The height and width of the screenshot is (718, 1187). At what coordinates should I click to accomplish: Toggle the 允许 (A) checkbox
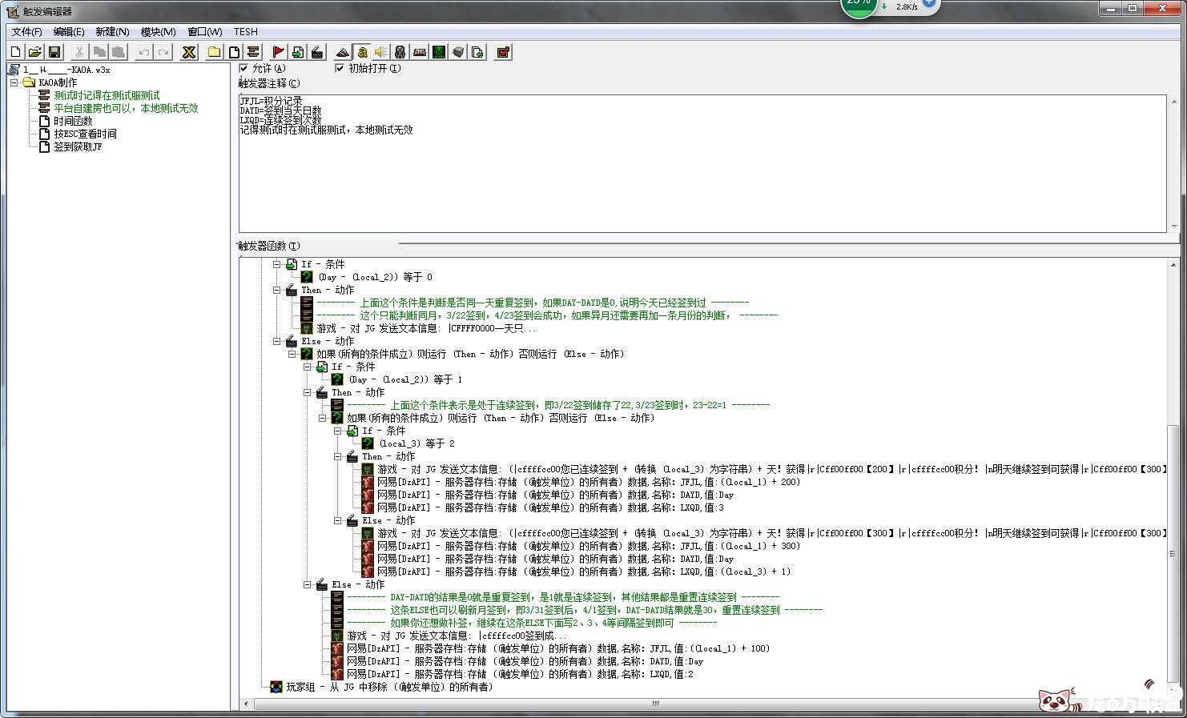[x=244, y=68]
